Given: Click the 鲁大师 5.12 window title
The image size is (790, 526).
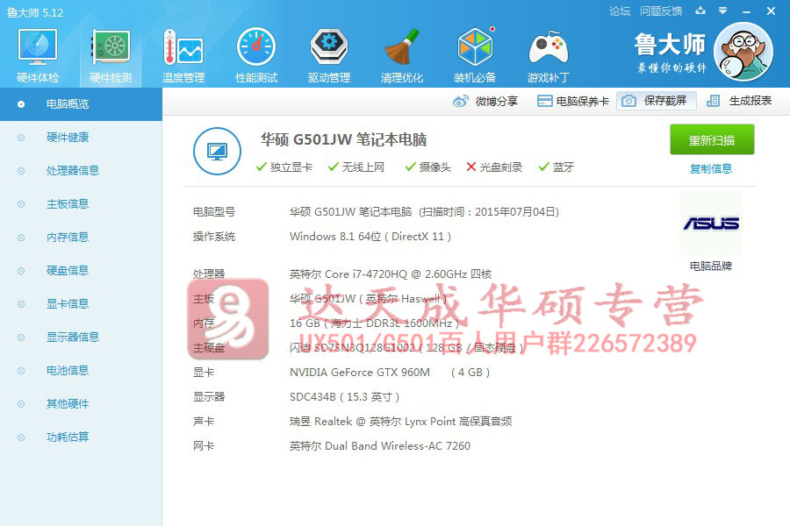Looking at the screenshot, I should [x=35, y=12].
